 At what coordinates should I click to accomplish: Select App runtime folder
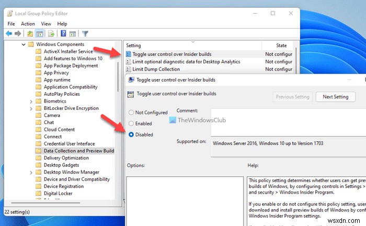pyautogui.click(x=57, y=80)
